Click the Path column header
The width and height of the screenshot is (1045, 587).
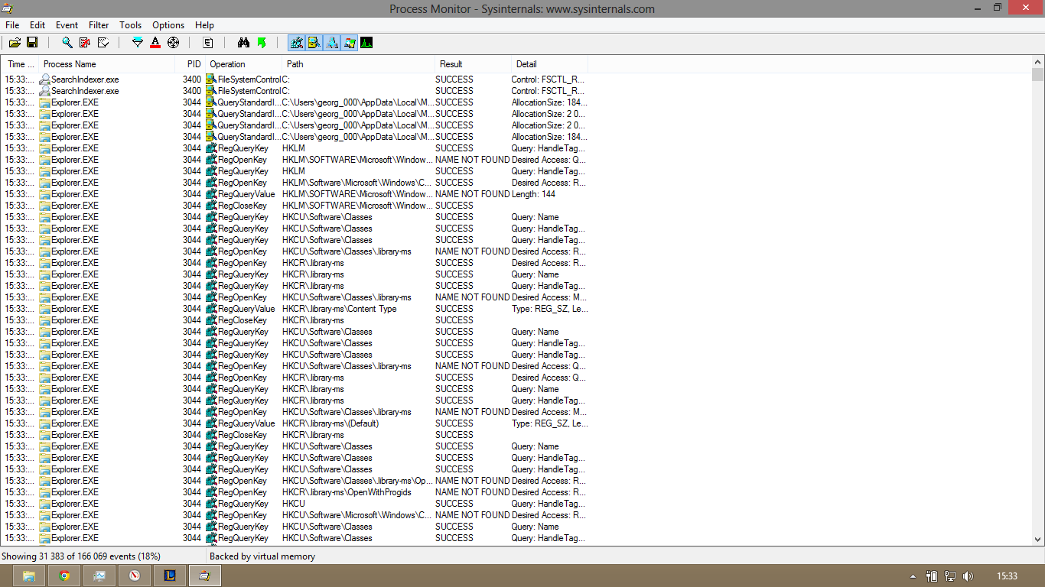(359, 64)
